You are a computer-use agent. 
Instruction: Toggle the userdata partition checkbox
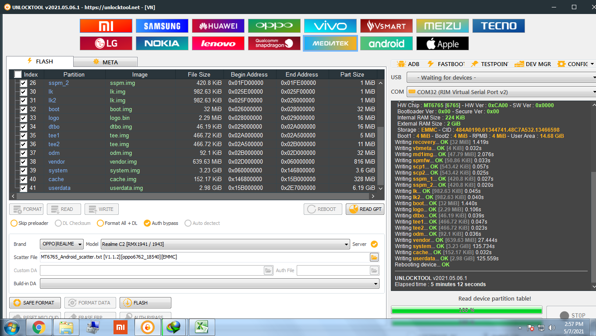coord(24,188)
